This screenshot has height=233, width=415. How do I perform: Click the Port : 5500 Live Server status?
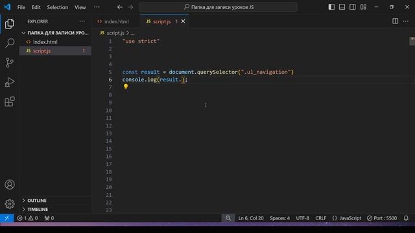tap(382, 218)
